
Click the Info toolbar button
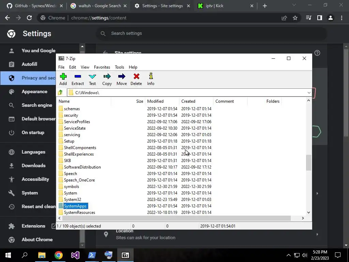[x=151, y=79]
